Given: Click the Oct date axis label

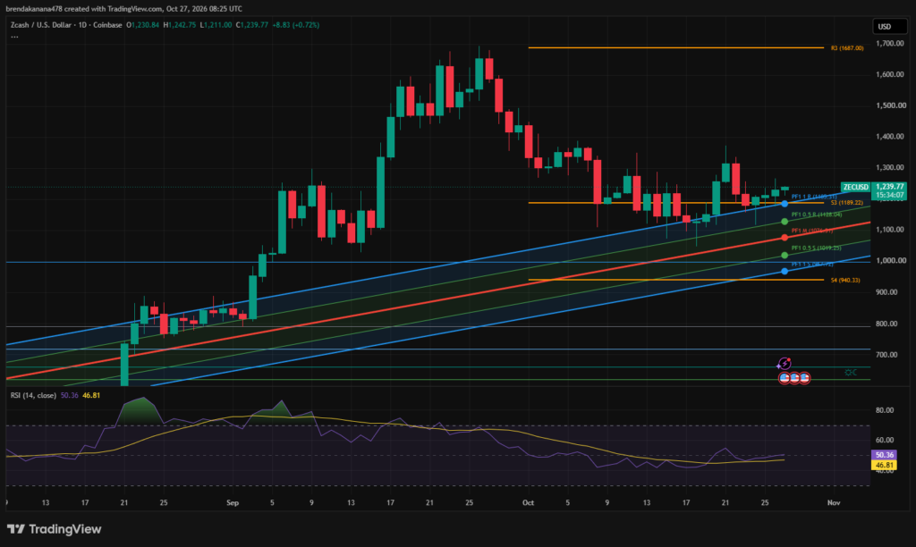Looking at the screenshot, I should coord(528,502).
